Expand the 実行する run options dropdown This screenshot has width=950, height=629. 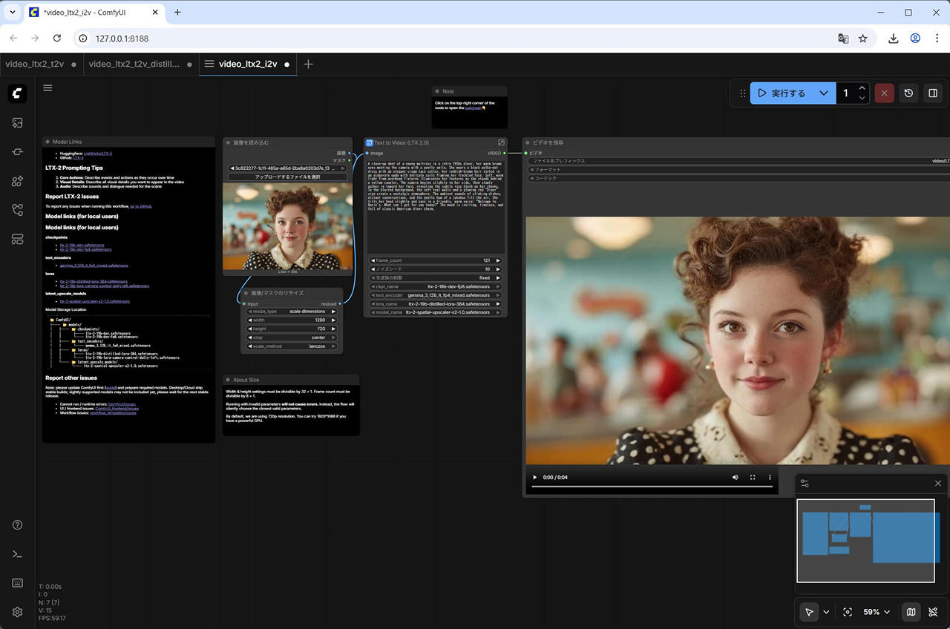click(823, 93)
